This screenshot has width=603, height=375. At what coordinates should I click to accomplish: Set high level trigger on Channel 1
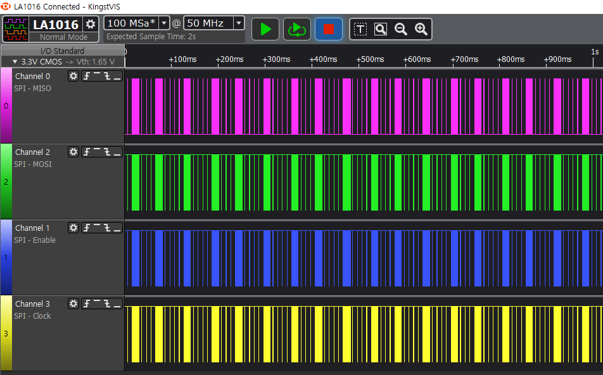point(97,228)
